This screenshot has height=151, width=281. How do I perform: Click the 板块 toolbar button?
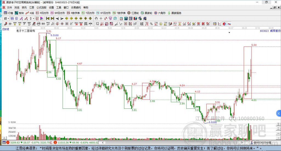[19, 13]
